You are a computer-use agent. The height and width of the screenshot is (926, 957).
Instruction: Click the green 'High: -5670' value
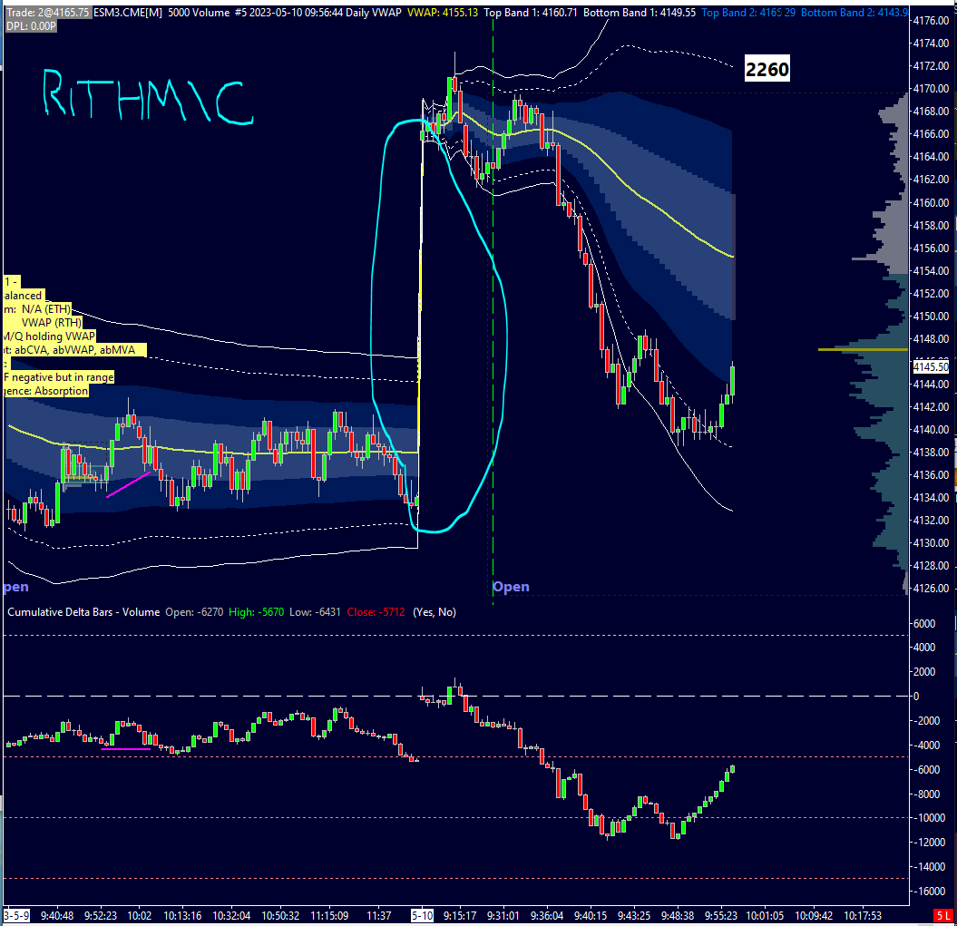point(257,611)
